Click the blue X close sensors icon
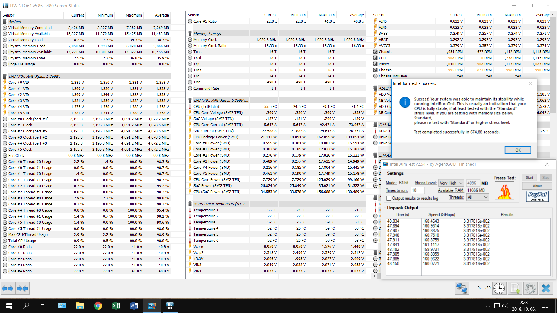The image size is (557, 313). click(546, 288)
